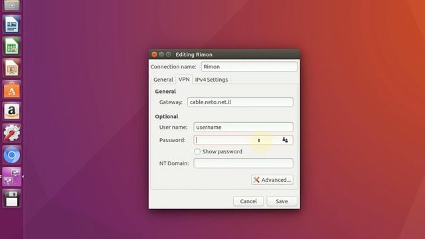Focus the Gateway input field

pyautogui.click(x=240, y=102)
